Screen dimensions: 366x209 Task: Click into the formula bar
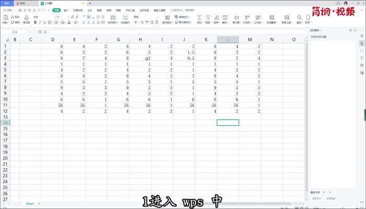(x=177, y=32)
